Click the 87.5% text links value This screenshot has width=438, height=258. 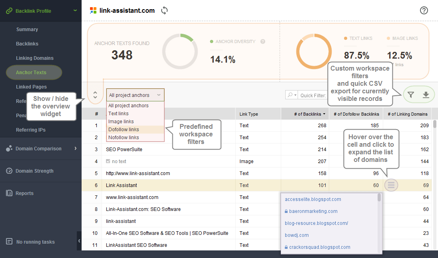point(356,55)
